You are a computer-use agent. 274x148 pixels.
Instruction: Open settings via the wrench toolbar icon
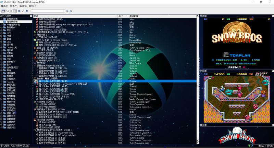[23, 11]
